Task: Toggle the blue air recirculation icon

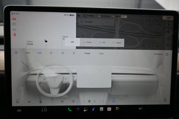Action: 114,100
